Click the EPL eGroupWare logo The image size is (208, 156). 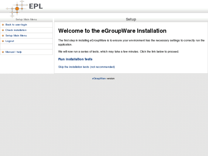[24, 9]
